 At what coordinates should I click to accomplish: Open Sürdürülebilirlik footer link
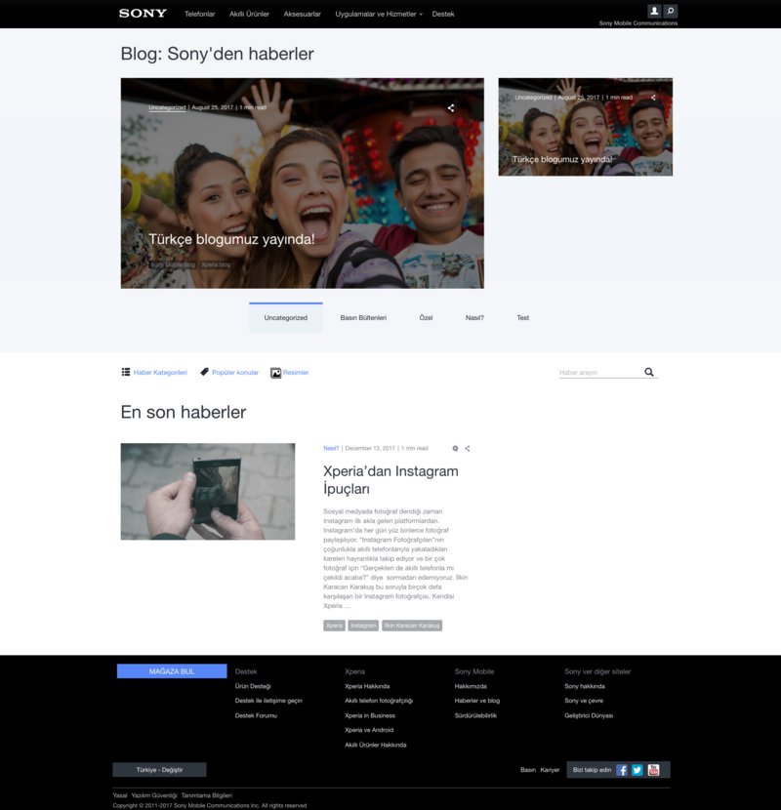475,715
